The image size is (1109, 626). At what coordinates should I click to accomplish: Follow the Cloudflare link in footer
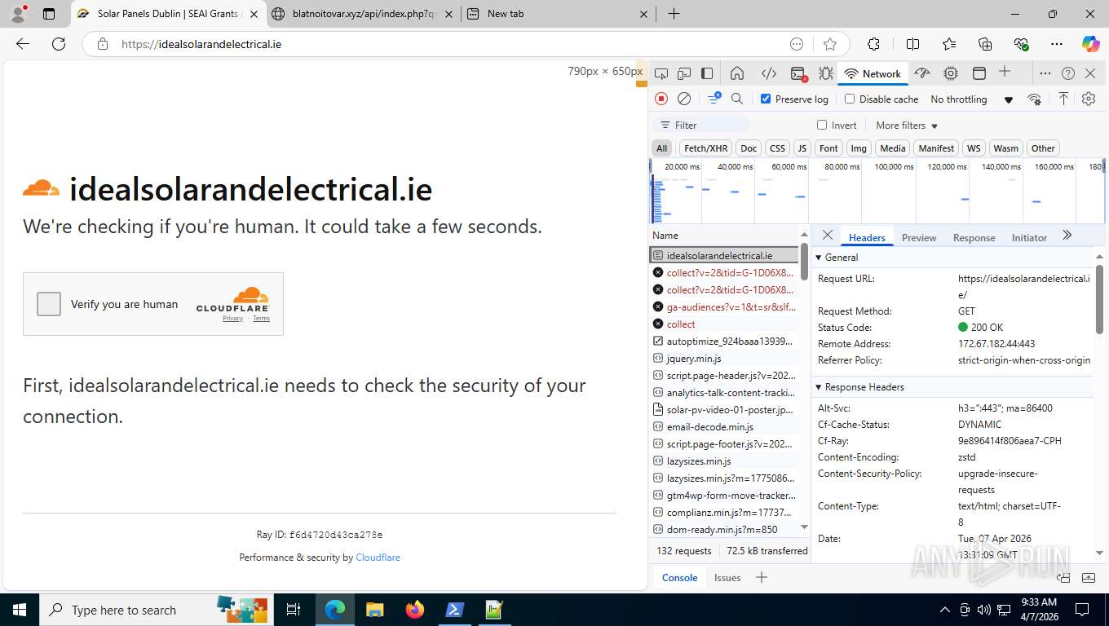click(378, 558)
